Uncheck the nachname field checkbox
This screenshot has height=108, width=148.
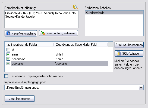(x=8, y=59)
